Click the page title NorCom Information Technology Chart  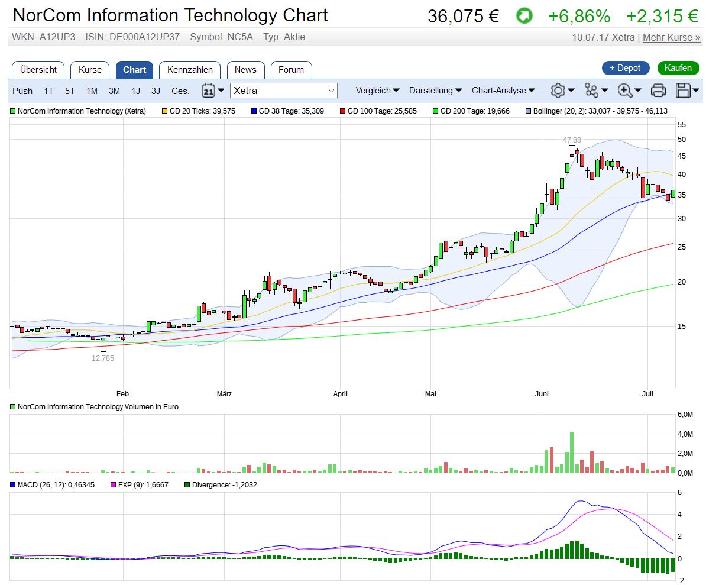pyautogui.click(x=170, y=15)
